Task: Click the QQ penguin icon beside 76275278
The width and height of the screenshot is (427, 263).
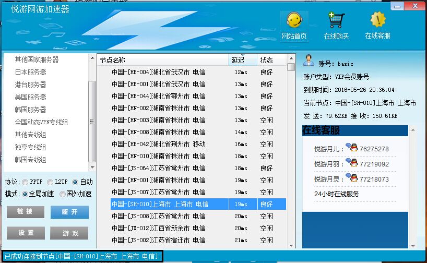Action: [353, 148]
